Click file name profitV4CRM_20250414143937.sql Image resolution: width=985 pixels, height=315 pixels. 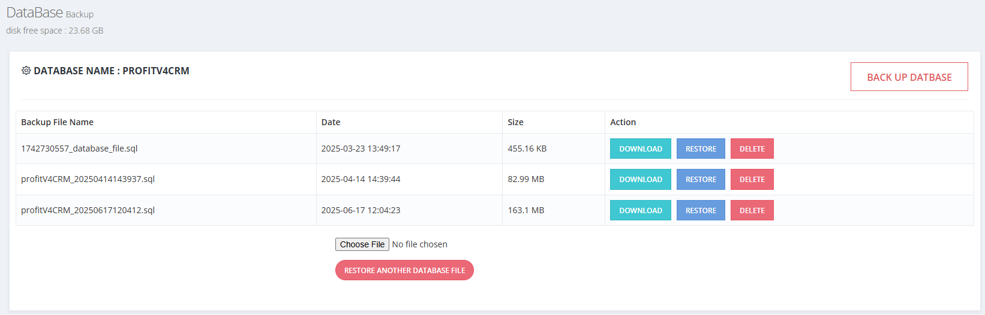[88, 179]
